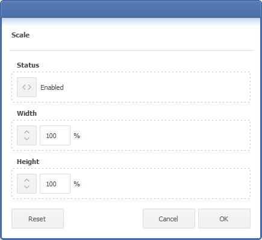This screenshot has width=262, height=240.
Task: Click the Enabled status text
Action: pos(52,87)
